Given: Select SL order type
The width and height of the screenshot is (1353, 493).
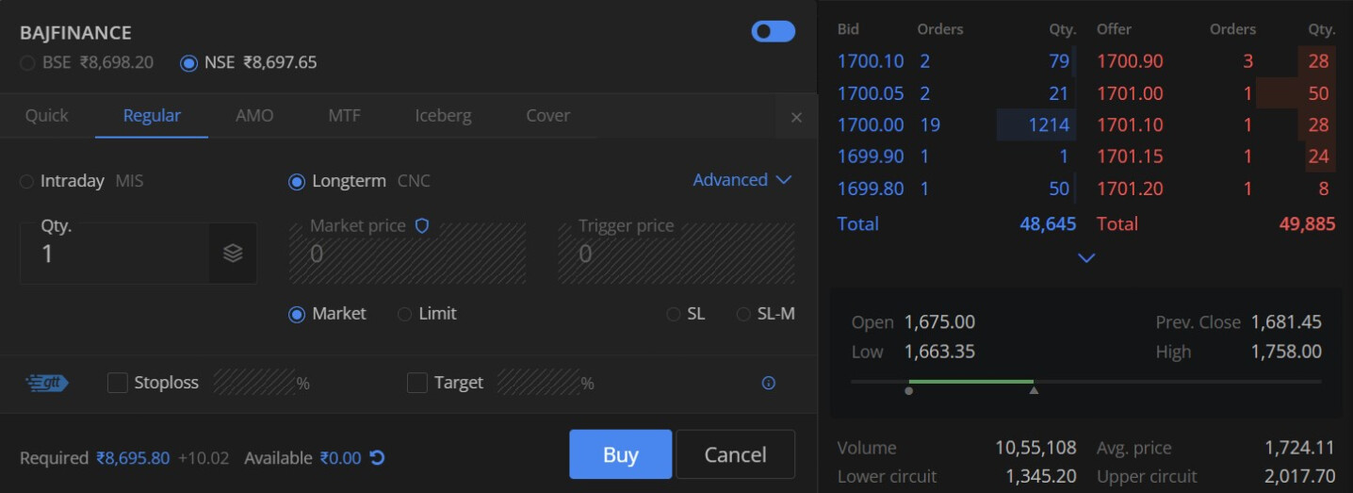Looking at the screenshot, I should coord(673,314).
